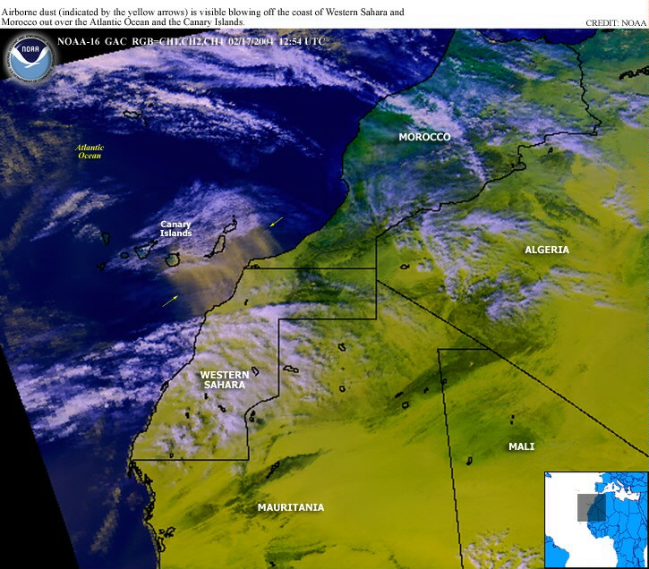Click the CREDIT: NOAA text

616,23
